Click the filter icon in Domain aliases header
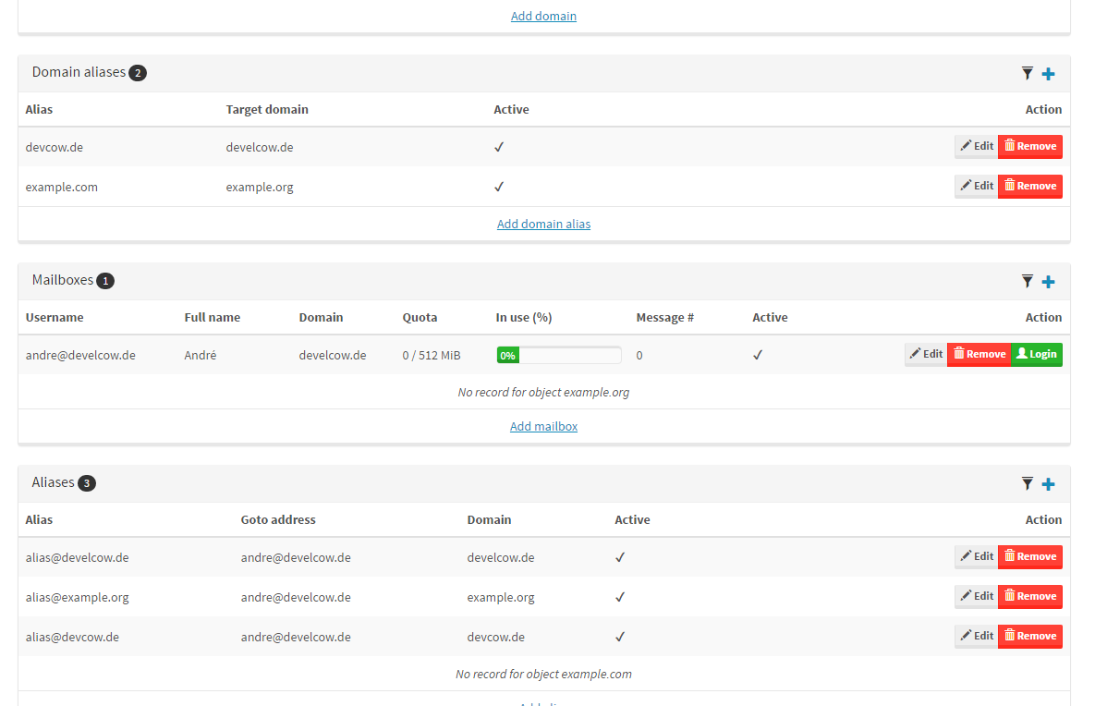1095x706 pixels. click(1027, 73)
